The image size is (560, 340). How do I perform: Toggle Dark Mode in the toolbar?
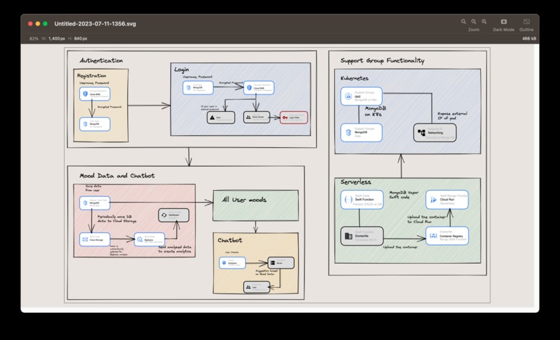coord(504,25)
